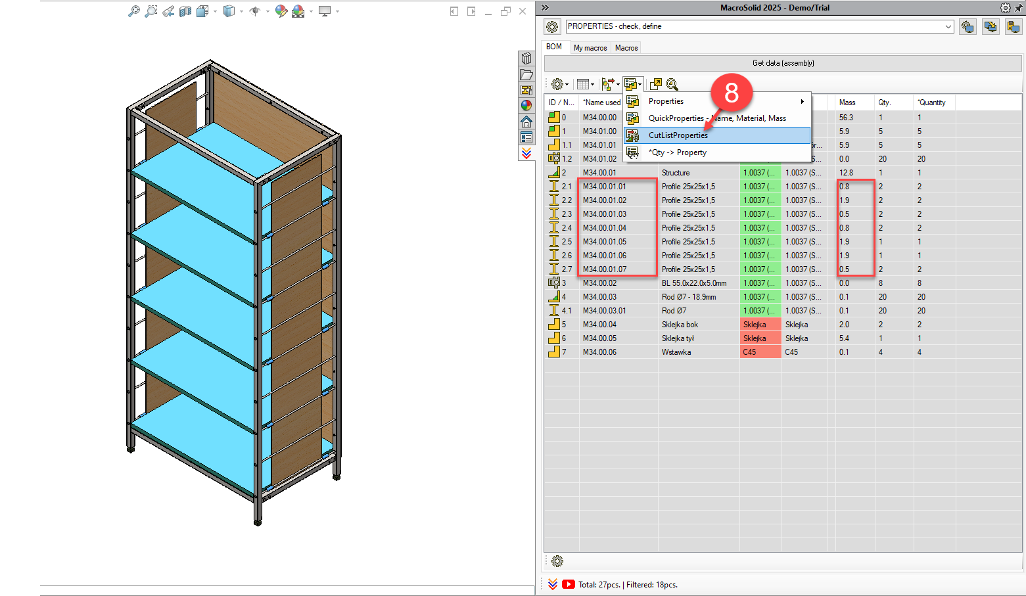Screen dimensions: 1026x596
Task: Select the row M34.00.04 Sklejka bok
Action: (783, 325)
